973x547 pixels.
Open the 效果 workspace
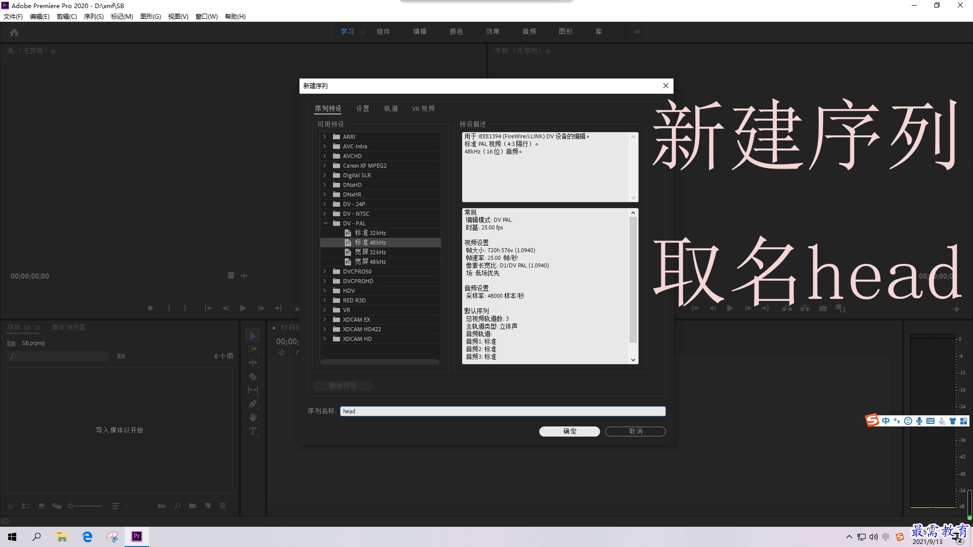click(493, 31)
